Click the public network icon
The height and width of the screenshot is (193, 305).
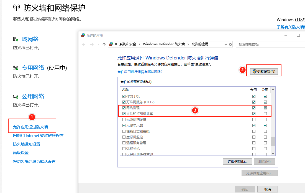pos(16,96)
